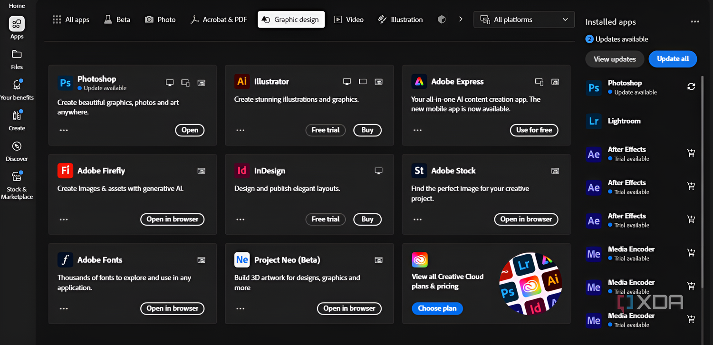The height and width of the screenshot is (345, 713).
Task: Open the Apps section in sidebar
Action: point(17,28)
